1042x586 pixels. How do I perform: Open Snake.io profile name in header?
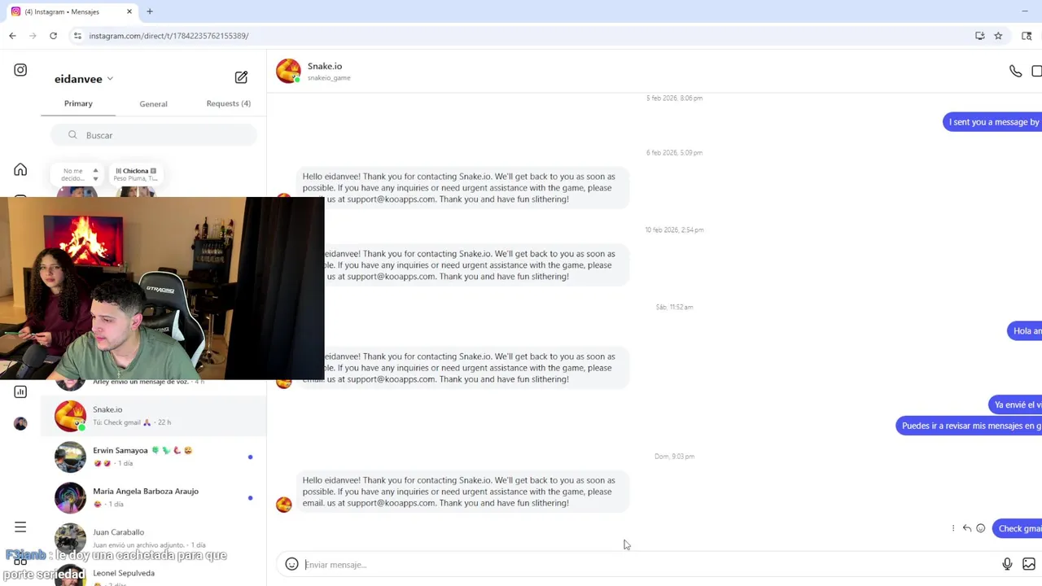[x=324, y=66]
